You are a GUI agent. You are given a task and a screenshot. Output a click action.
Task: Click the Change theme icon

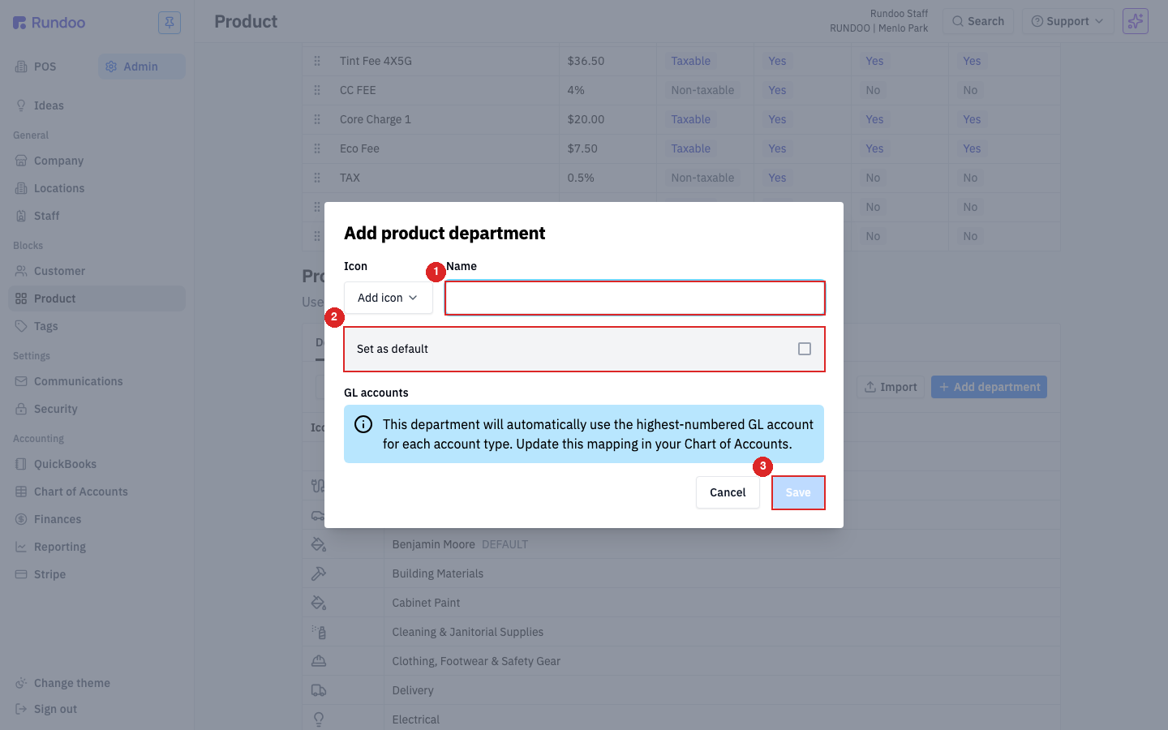[x=21, y=683]
